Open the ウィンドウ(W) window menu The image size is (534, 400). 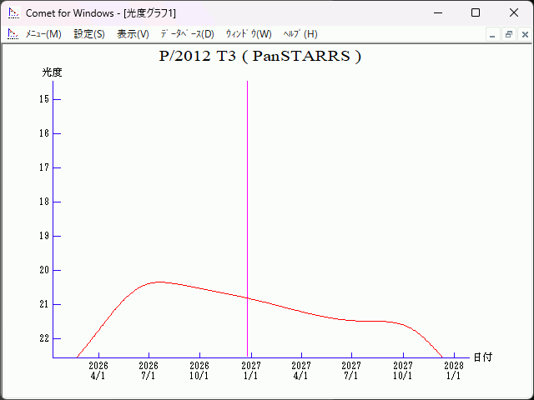[249, 34]
